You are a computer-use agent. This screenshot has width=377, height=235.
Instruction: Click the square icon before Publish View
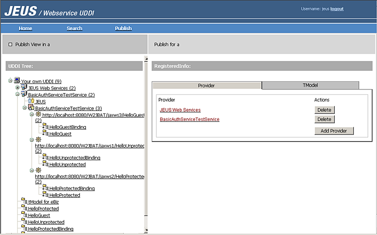[x=10, y=44]
